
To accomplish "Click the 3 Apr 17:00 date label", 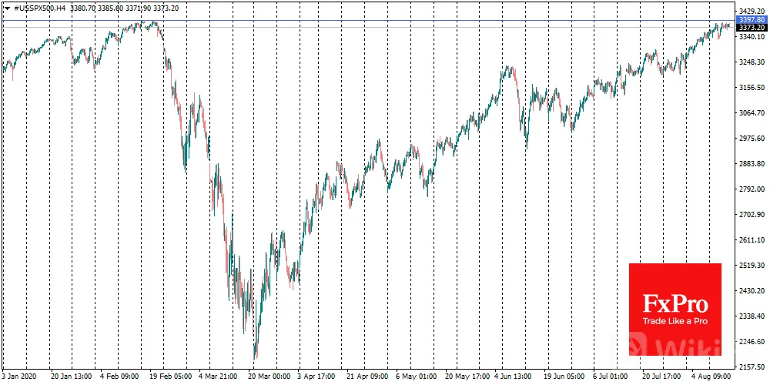I will pyautogui.click(x=317, y=375).
